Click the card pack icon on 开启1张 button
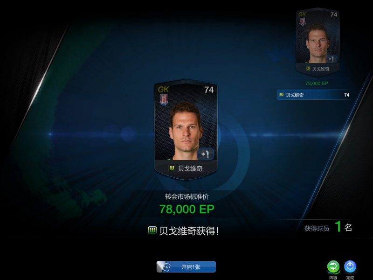The height and width of the screenshot is (280, 373). tap(166, 267)
